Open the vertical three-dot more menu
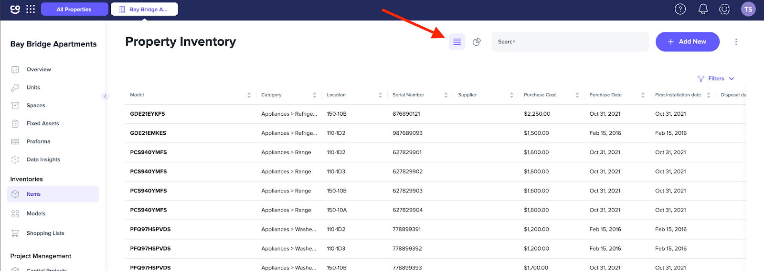Viewport: 764px width, 271px height. [736, 42]
